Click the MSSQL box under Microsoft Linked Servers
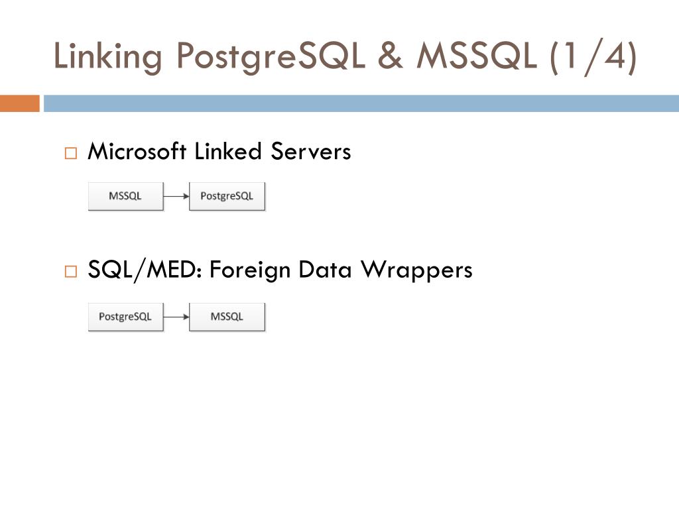 pos(125,196)
